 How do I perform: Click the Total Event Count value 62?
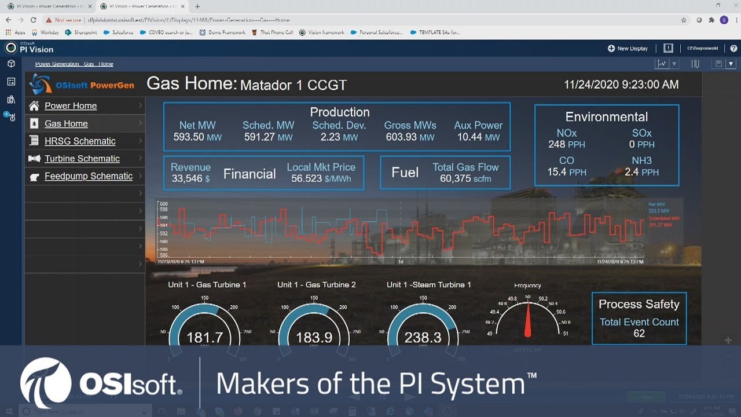pos(639,334)
